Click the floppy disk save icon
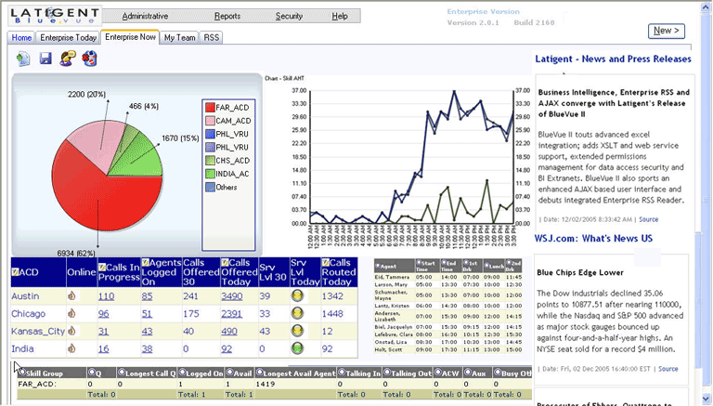The height and width of the screenshot is (406, 713). pos(45,59)
